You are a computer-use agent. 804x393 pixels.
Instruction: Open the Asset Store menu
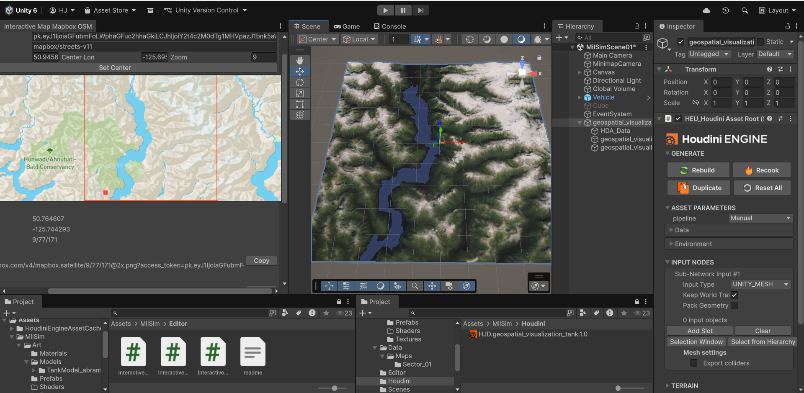pyautogui.click(x=110, y=10)
